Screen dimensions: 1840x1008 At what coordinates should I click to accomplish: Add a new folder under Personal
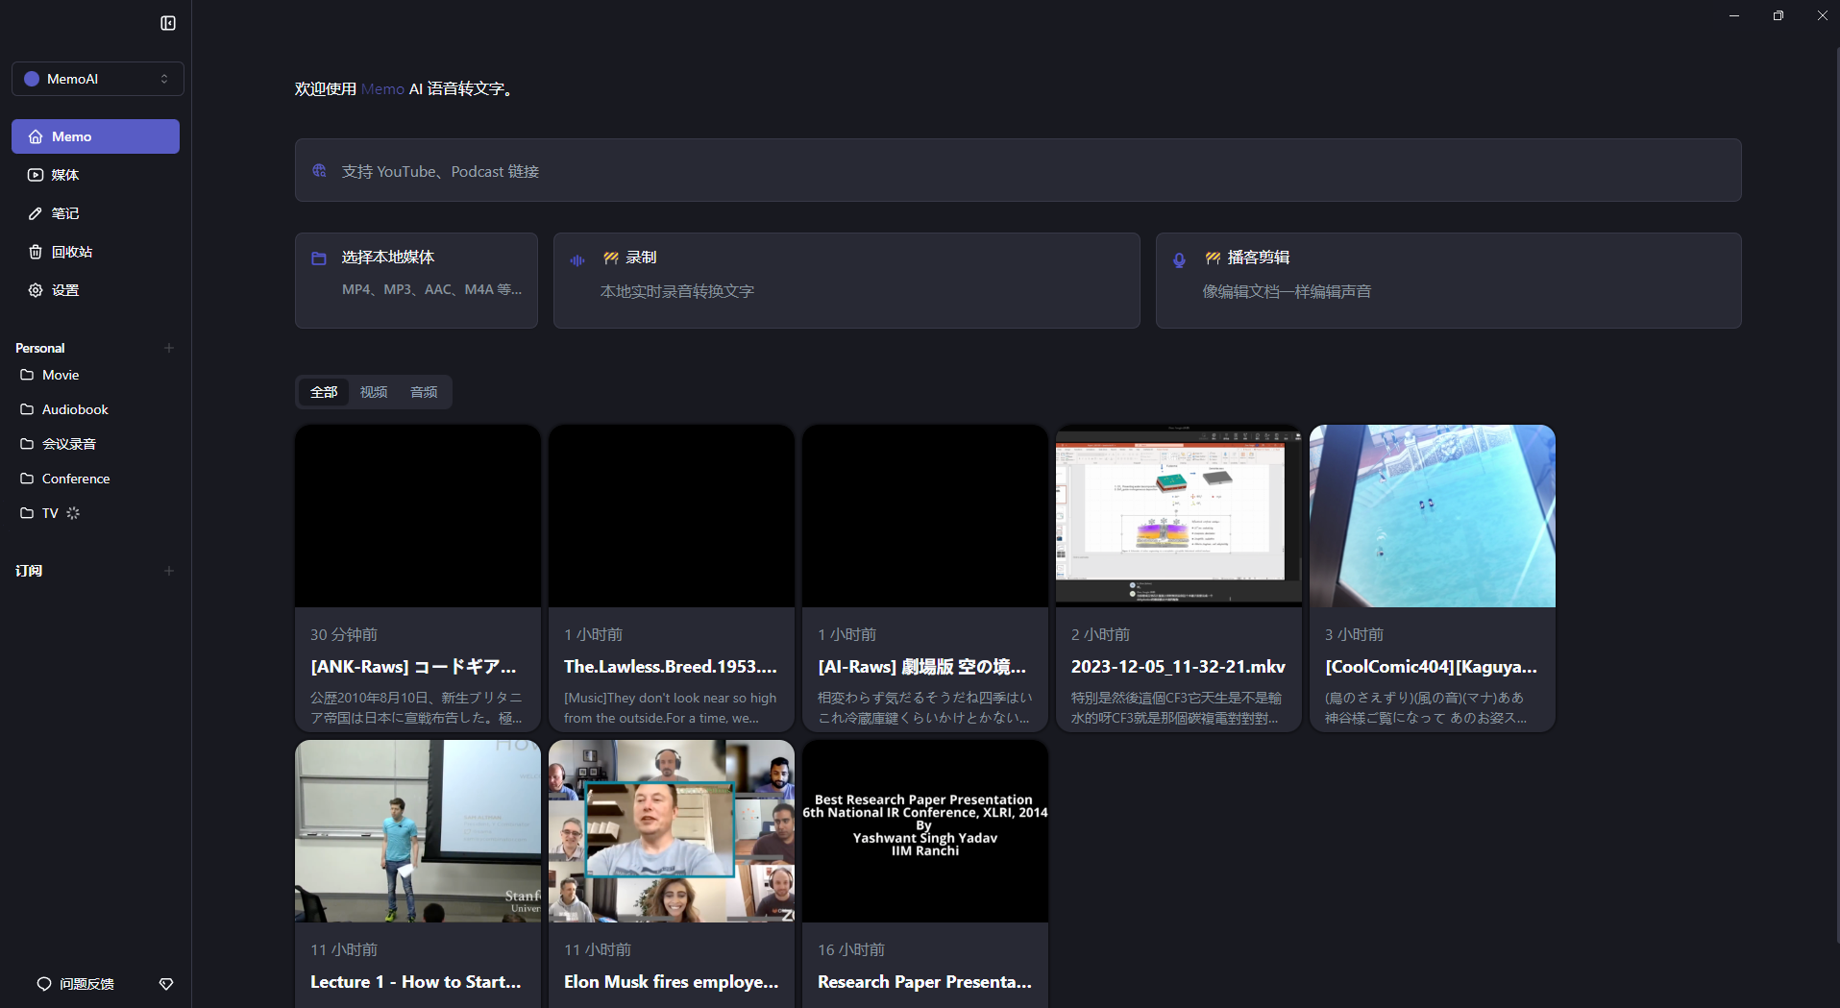169,348
